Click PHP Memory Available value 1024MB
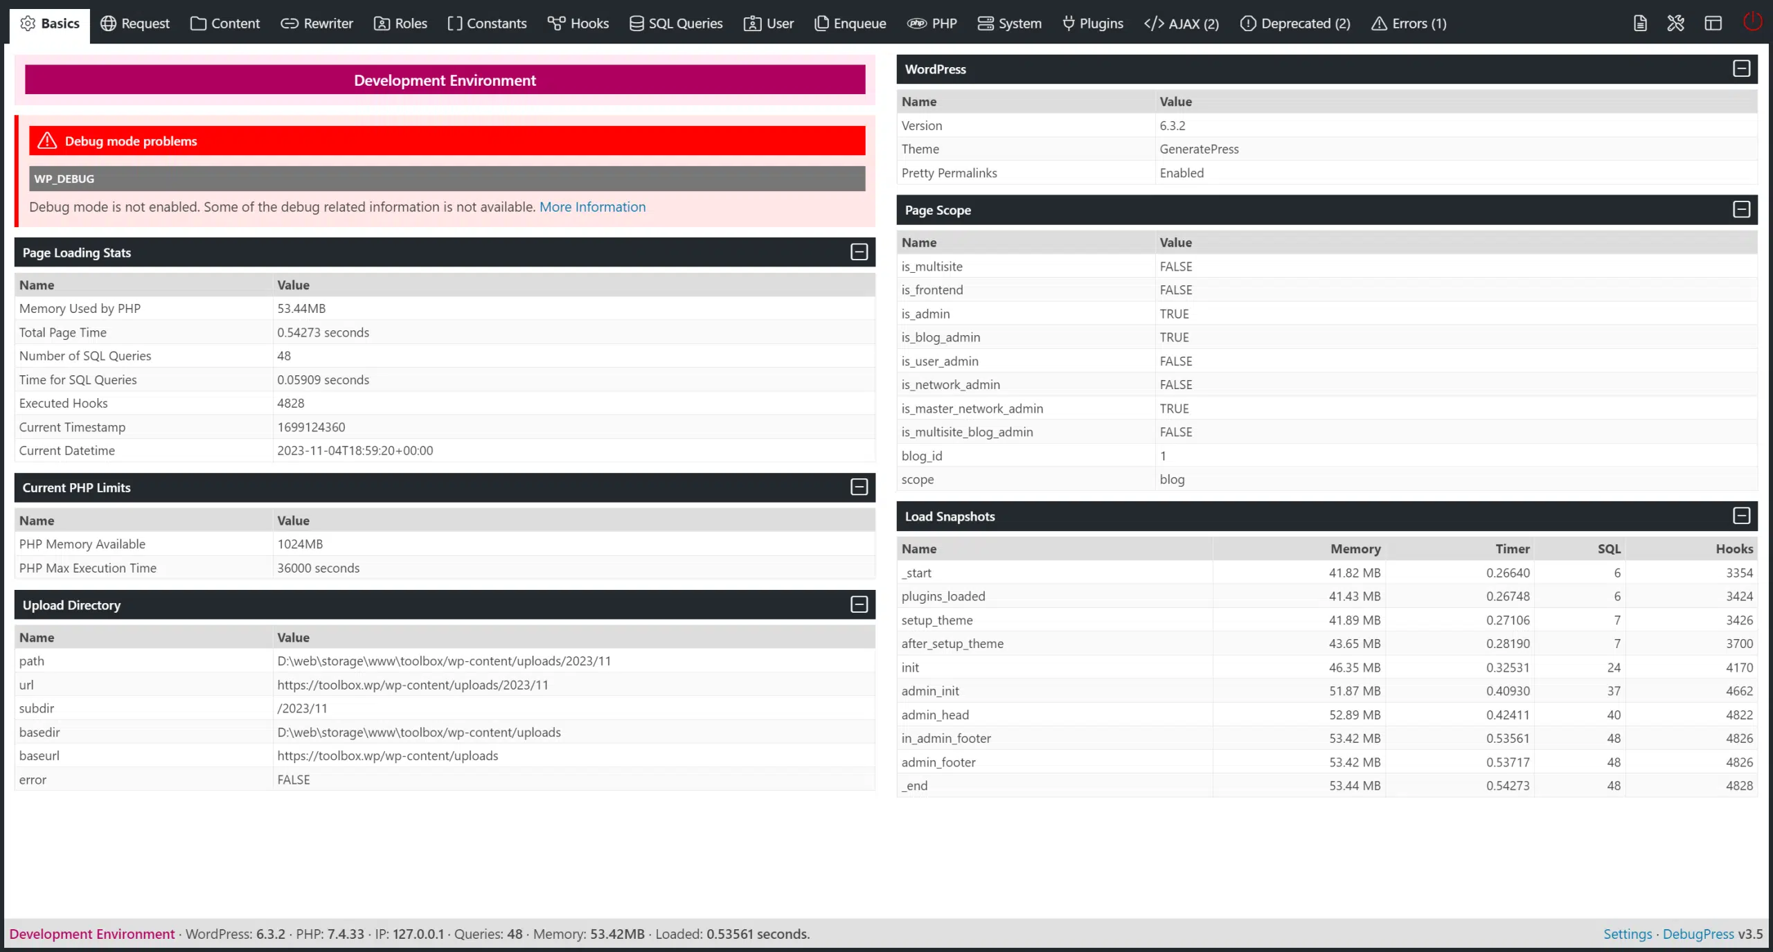The height and width of the screenshot is (952, 1773). (x=300, y=544)
